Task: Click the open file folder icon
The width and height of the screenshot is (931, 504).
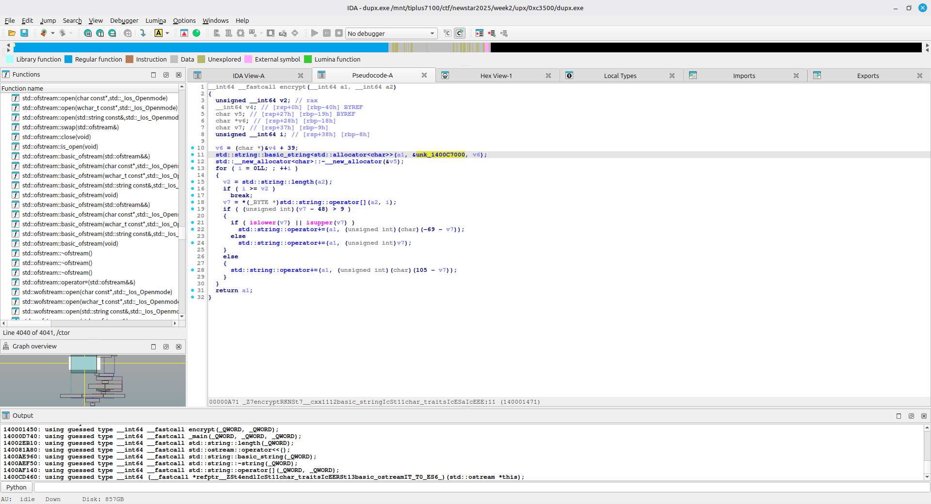Action: coord(12,33)
